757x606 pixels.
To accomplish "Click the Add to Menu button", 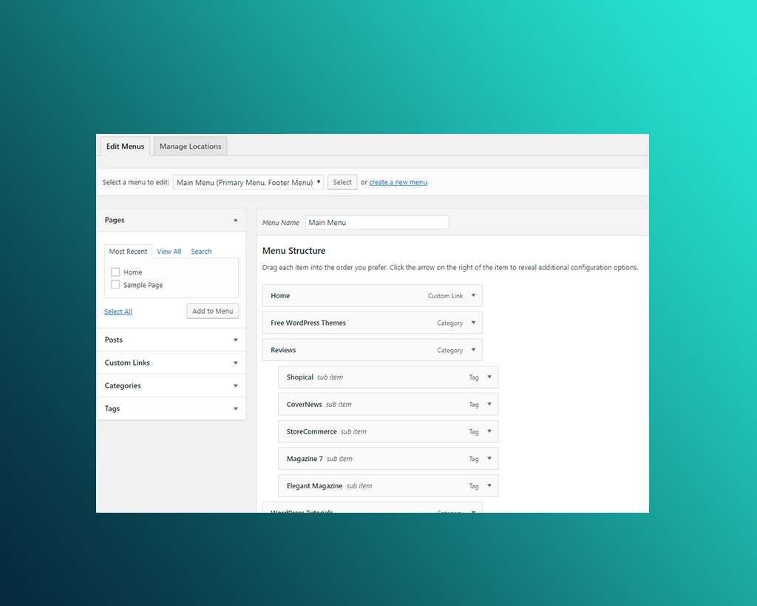I will tap(212, 311).
